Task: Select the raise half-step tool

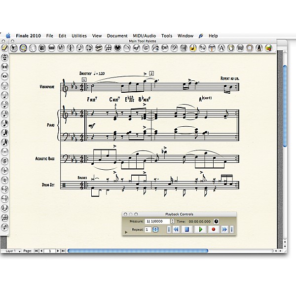Action: pyautogui.click(x=5, y=189)
